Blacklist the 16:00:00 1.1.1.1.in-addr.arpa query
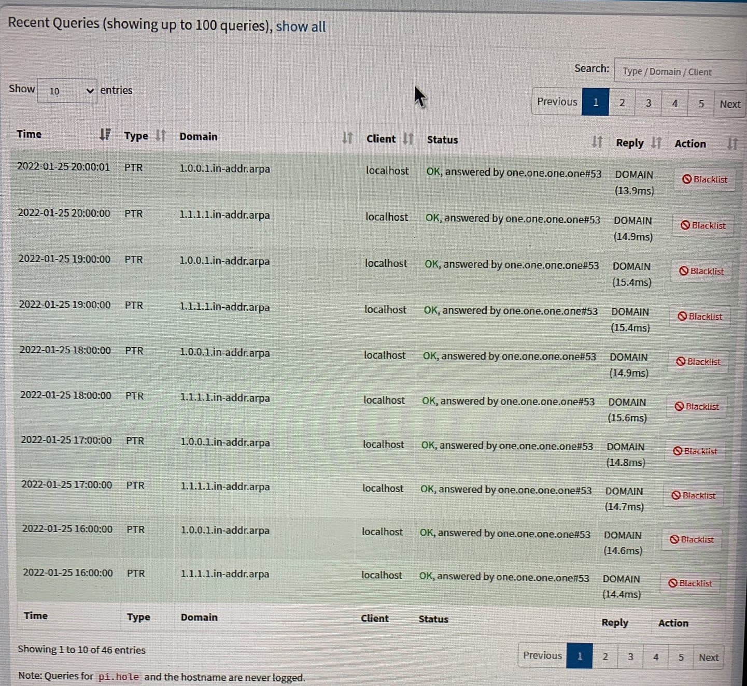This screenshot has width=747, height=686. [690, 583]
